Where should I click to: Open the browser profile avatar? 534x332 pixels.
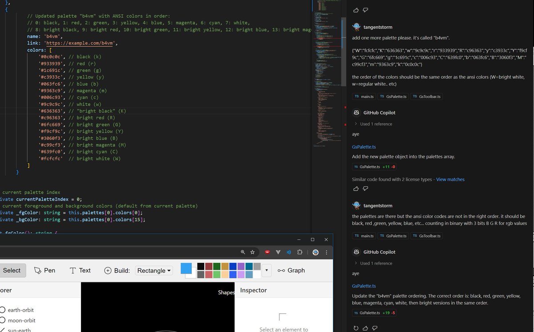point(316,252)
